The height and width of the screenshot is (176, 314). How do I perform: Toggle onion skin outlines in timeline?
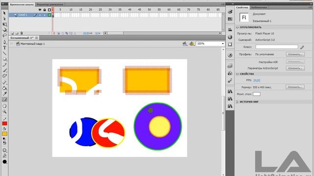63,33
